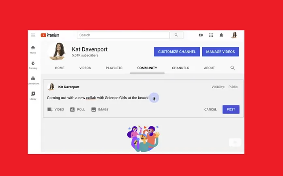Screen dimensions: 283x176
Task: Click the CUSTOMIZE CHANNEL button
Action: pyautogui.click(x=177, y=52)
